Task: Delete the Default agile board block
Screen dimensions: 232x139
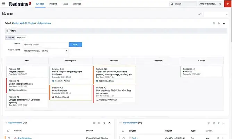Action: point(214,23)
